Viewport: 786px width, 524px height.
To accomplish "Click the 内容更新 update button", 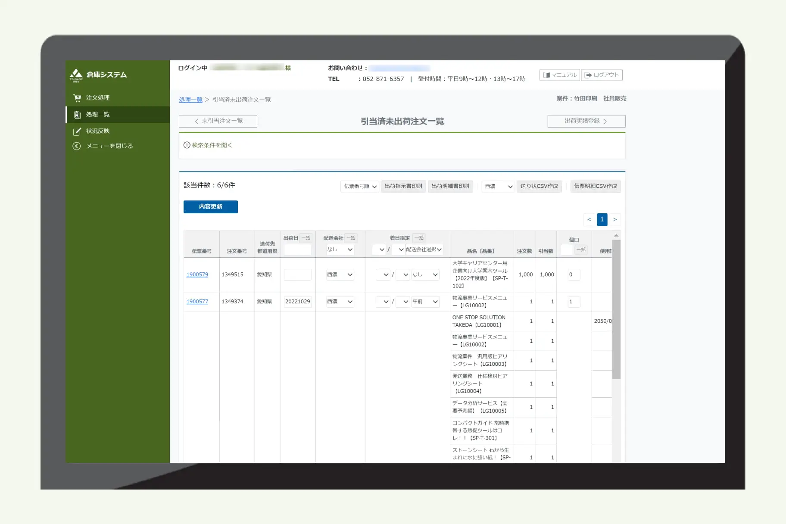I will [211, 207].
